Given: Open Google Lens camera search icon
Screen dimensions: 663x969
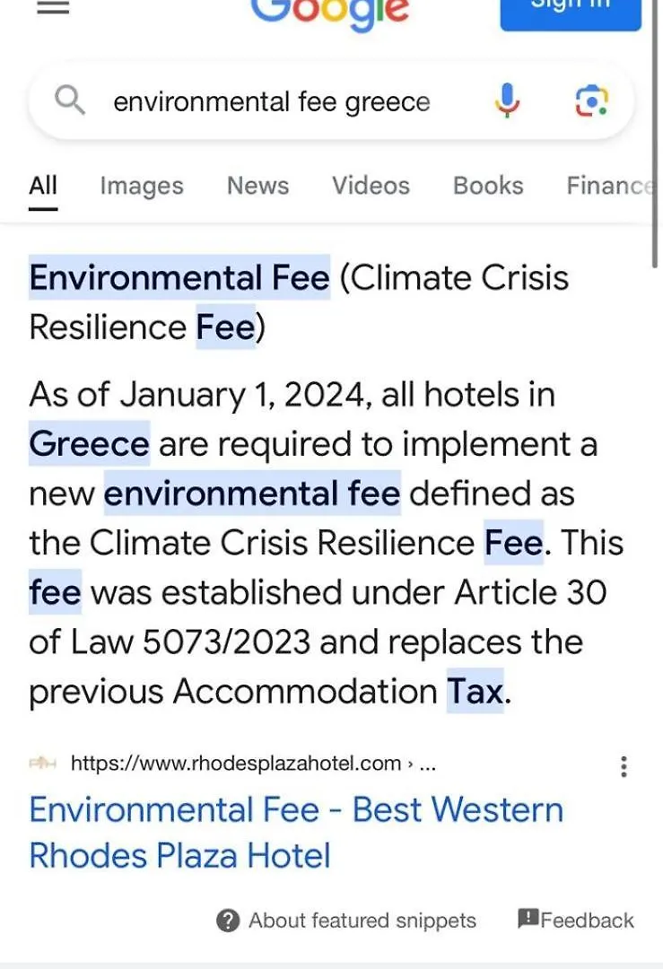Looking at the screenshot, I should (x=591, y=100).
